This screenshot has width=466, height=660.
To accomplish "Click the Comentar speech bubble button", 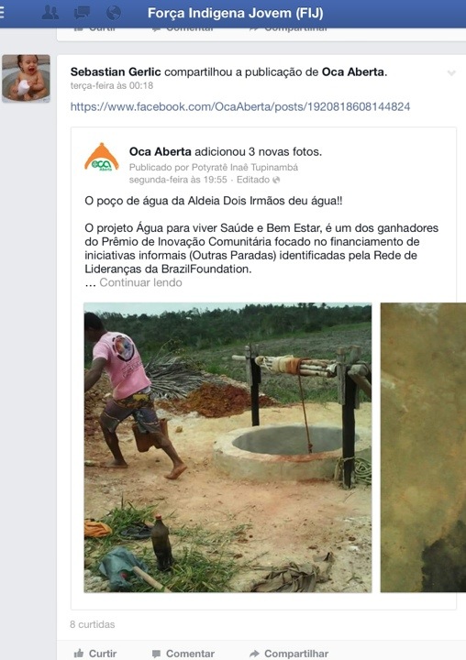I will tap(183, 654).
